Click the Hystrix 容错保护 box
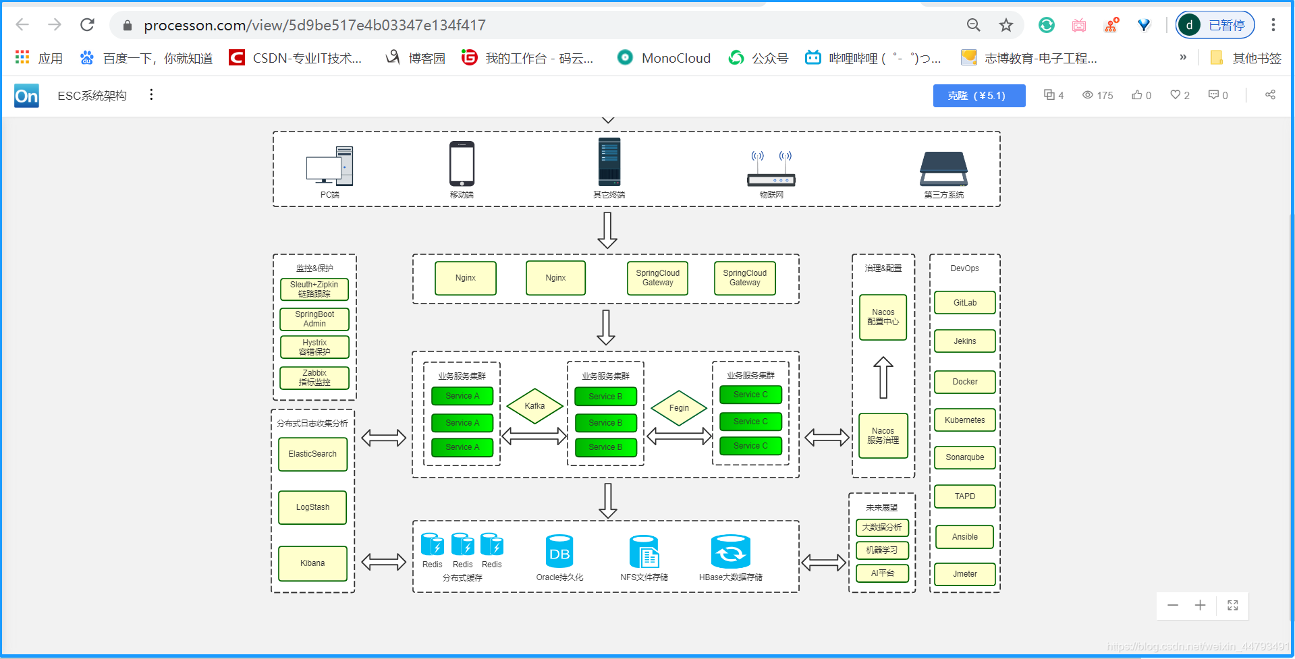 (x=314, y=347)
